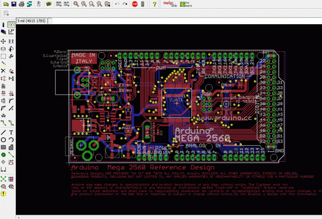Viewport: 322px width, 219px height.
Task: Run a user language program (ULP)
Action: 66,4
